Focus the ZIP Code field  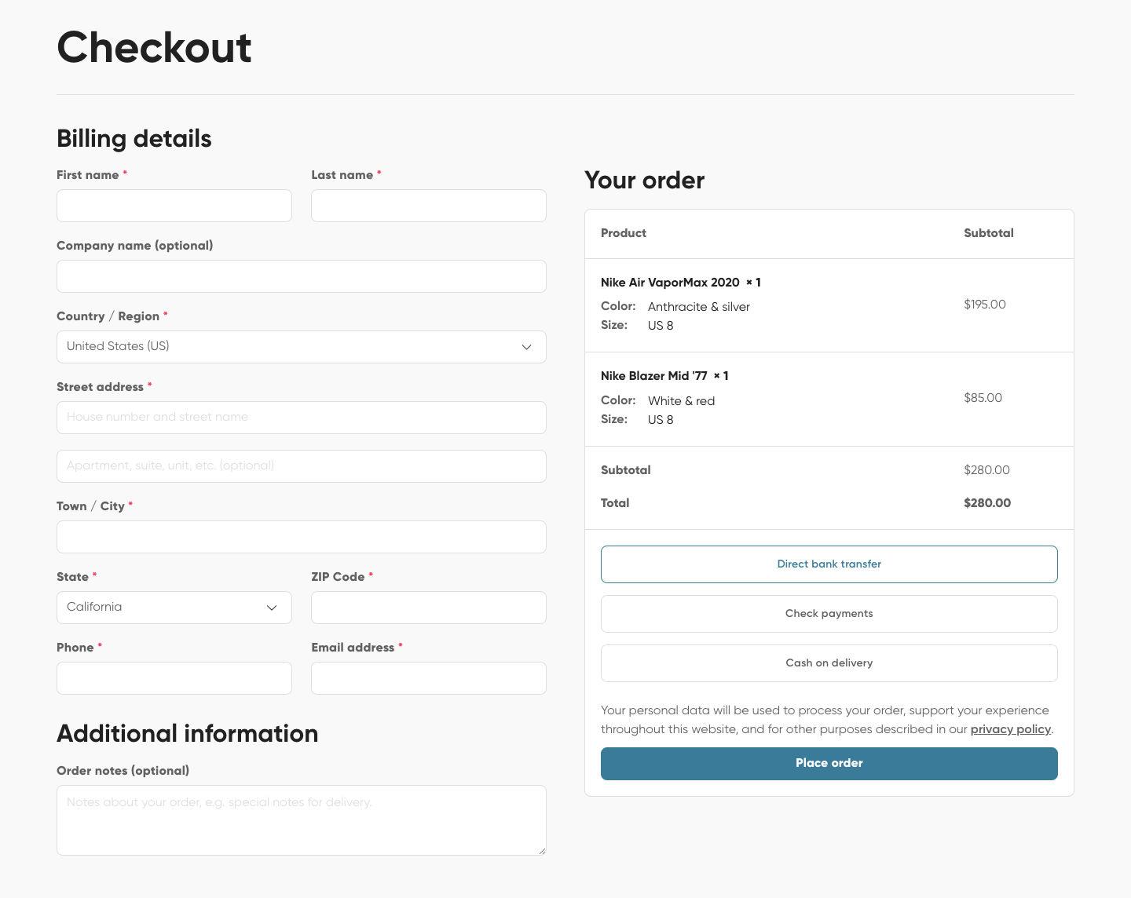428,608
